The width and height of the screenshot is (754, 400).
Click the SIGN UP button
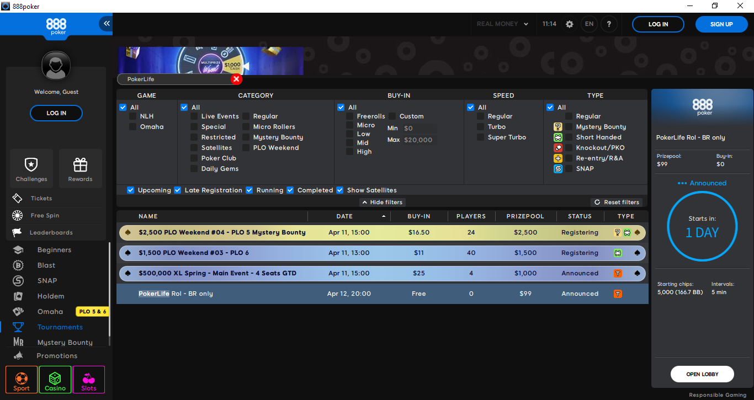click(x=721, y=24)
